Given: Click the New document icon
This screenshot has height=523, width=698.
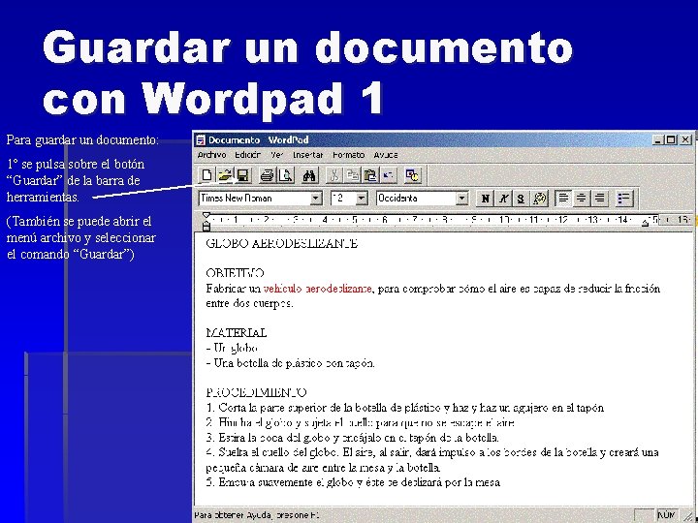Looking at the screenshot, I should point(206,175).
